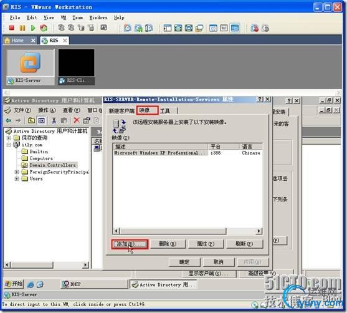Click the 属性(P) button
347x313 pixels.
coord(206,244)
